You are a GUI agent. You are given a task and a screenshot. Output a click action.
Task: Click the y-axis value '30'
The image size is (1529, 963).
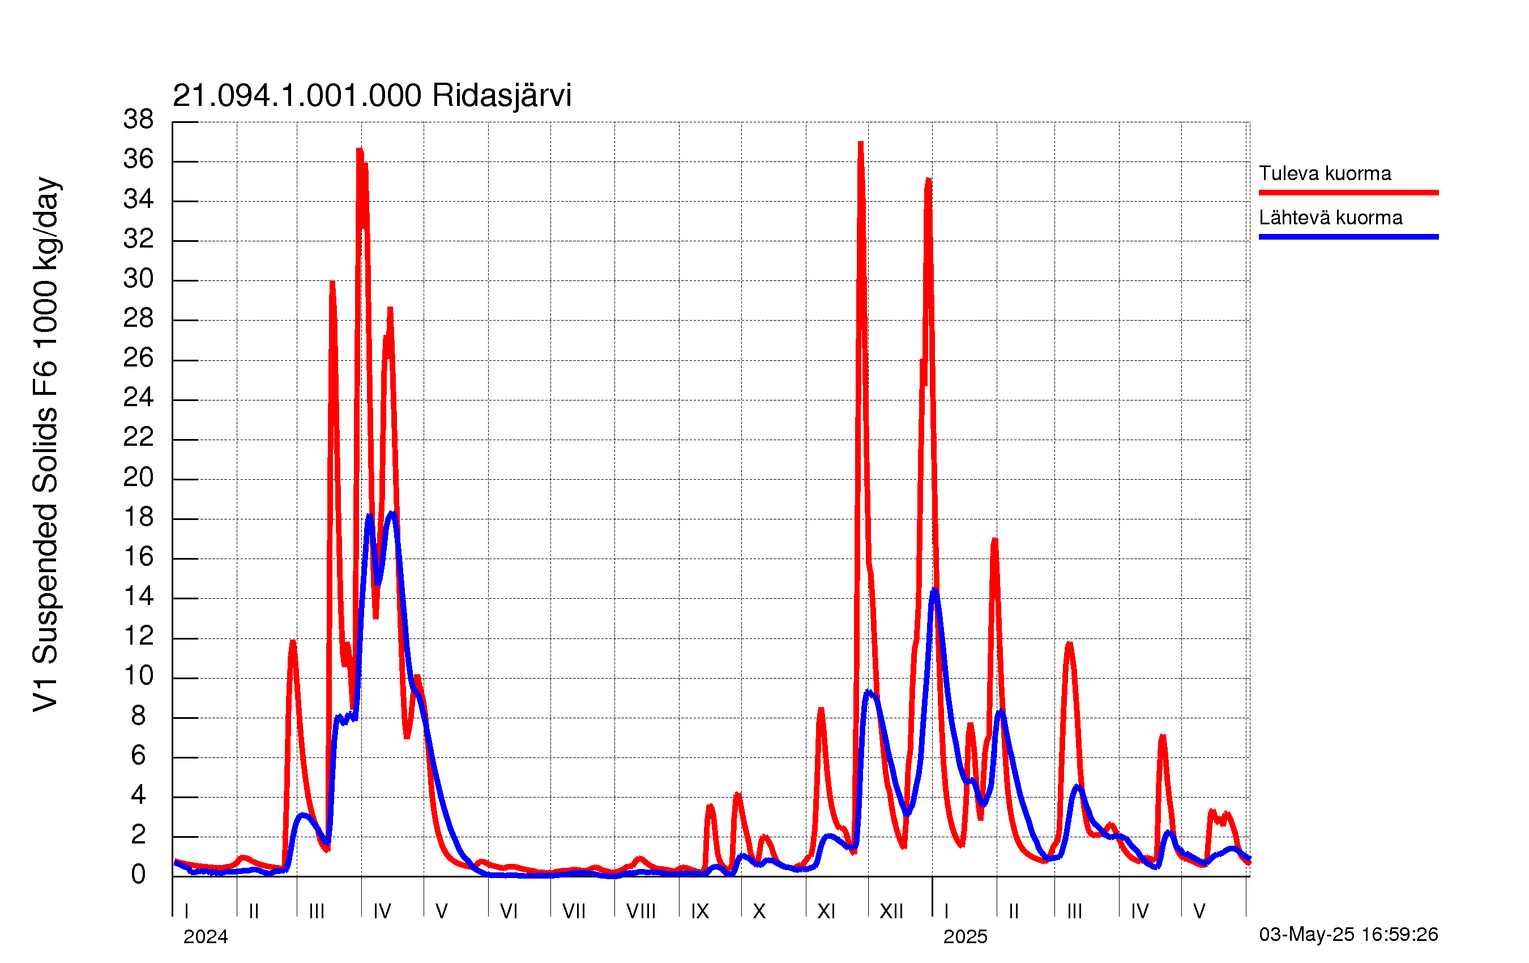(138, 279)
